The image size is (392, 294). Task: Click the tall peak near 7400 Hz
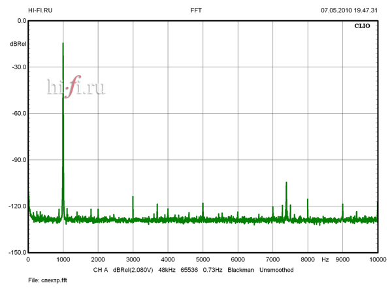click(286, 183)
